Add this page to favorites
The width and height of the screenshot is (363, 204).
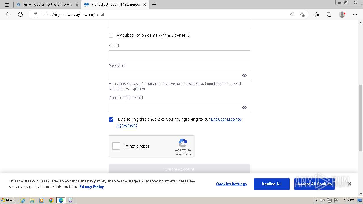coord(302,14)
